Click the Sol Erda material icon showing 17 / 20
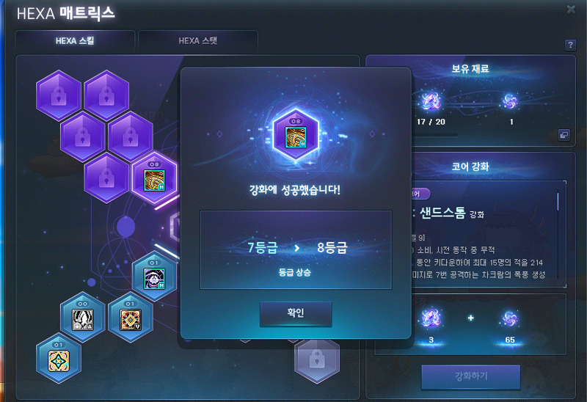 coord(431,101)
